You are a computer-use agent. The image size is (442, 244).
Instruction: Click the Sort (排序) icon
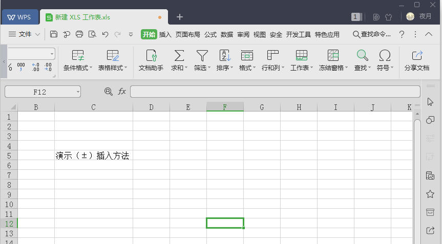click(x=225, y=55)
